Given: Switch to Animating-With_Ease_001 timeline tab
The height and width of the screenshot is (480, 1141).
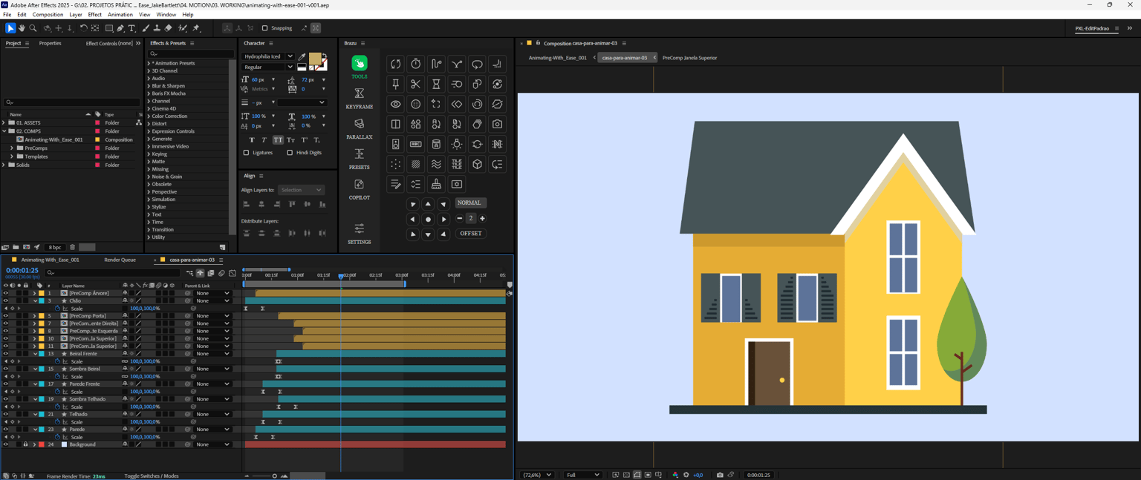Looking at the screenshot, I should (x=50, y=260).
